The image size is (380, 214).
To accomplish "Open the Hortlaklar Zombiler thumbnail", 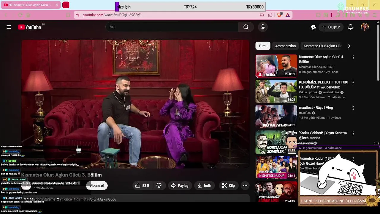I will coord(276,142).
